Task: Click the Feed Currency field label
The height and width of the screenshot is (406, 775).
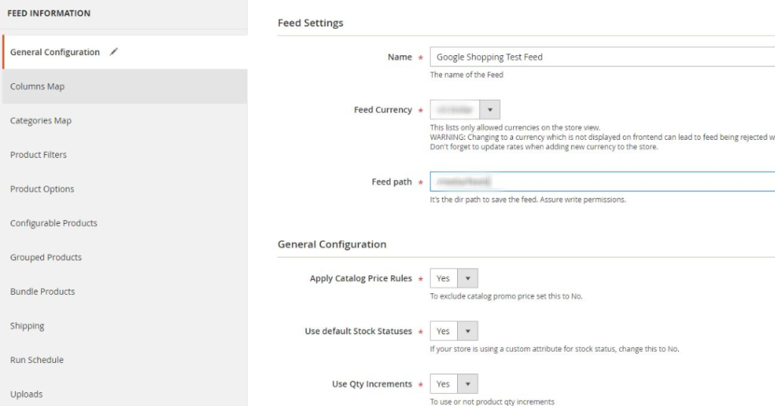Action: (383, 110)
